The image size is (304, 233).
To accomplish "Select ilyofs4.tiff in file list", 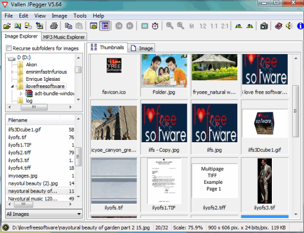I will pyautogui.click(x=19, y=168).
